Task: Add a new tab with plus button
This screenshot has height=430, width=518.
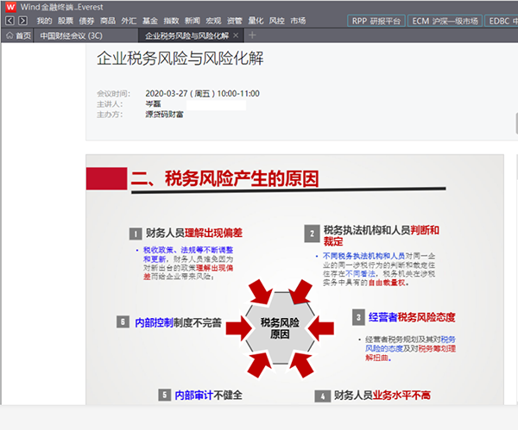Action: [x=252, y=35]
